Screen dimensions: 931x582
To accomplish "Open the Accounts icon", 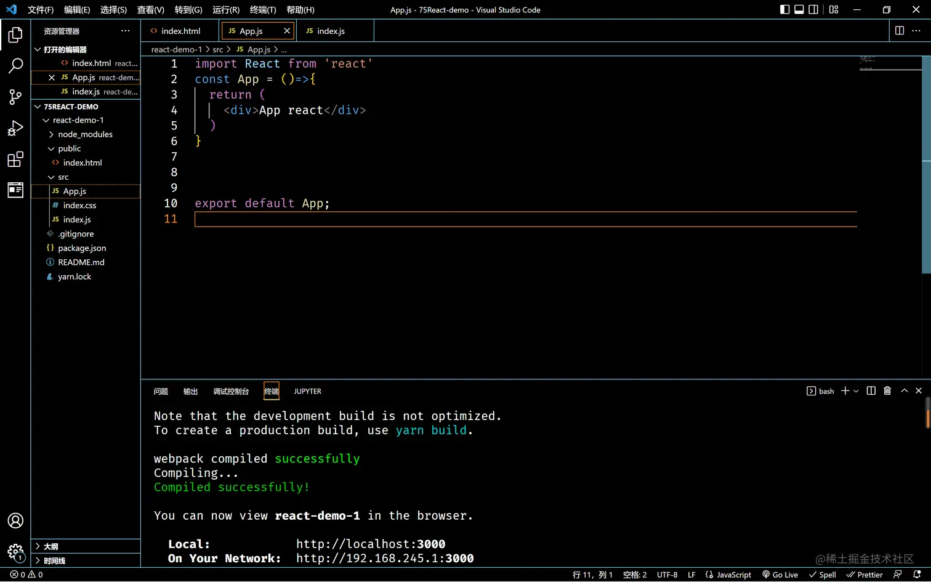I will click(x=15, y=520).
